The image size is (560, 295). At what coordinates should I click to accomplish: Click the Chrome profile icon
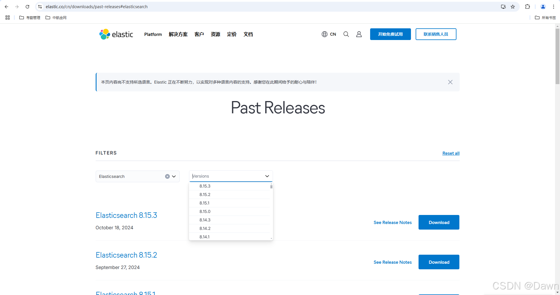pos(543,6)
